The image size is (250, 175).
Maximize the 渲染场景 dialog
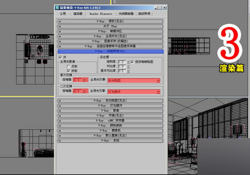[x=160, y=8]
